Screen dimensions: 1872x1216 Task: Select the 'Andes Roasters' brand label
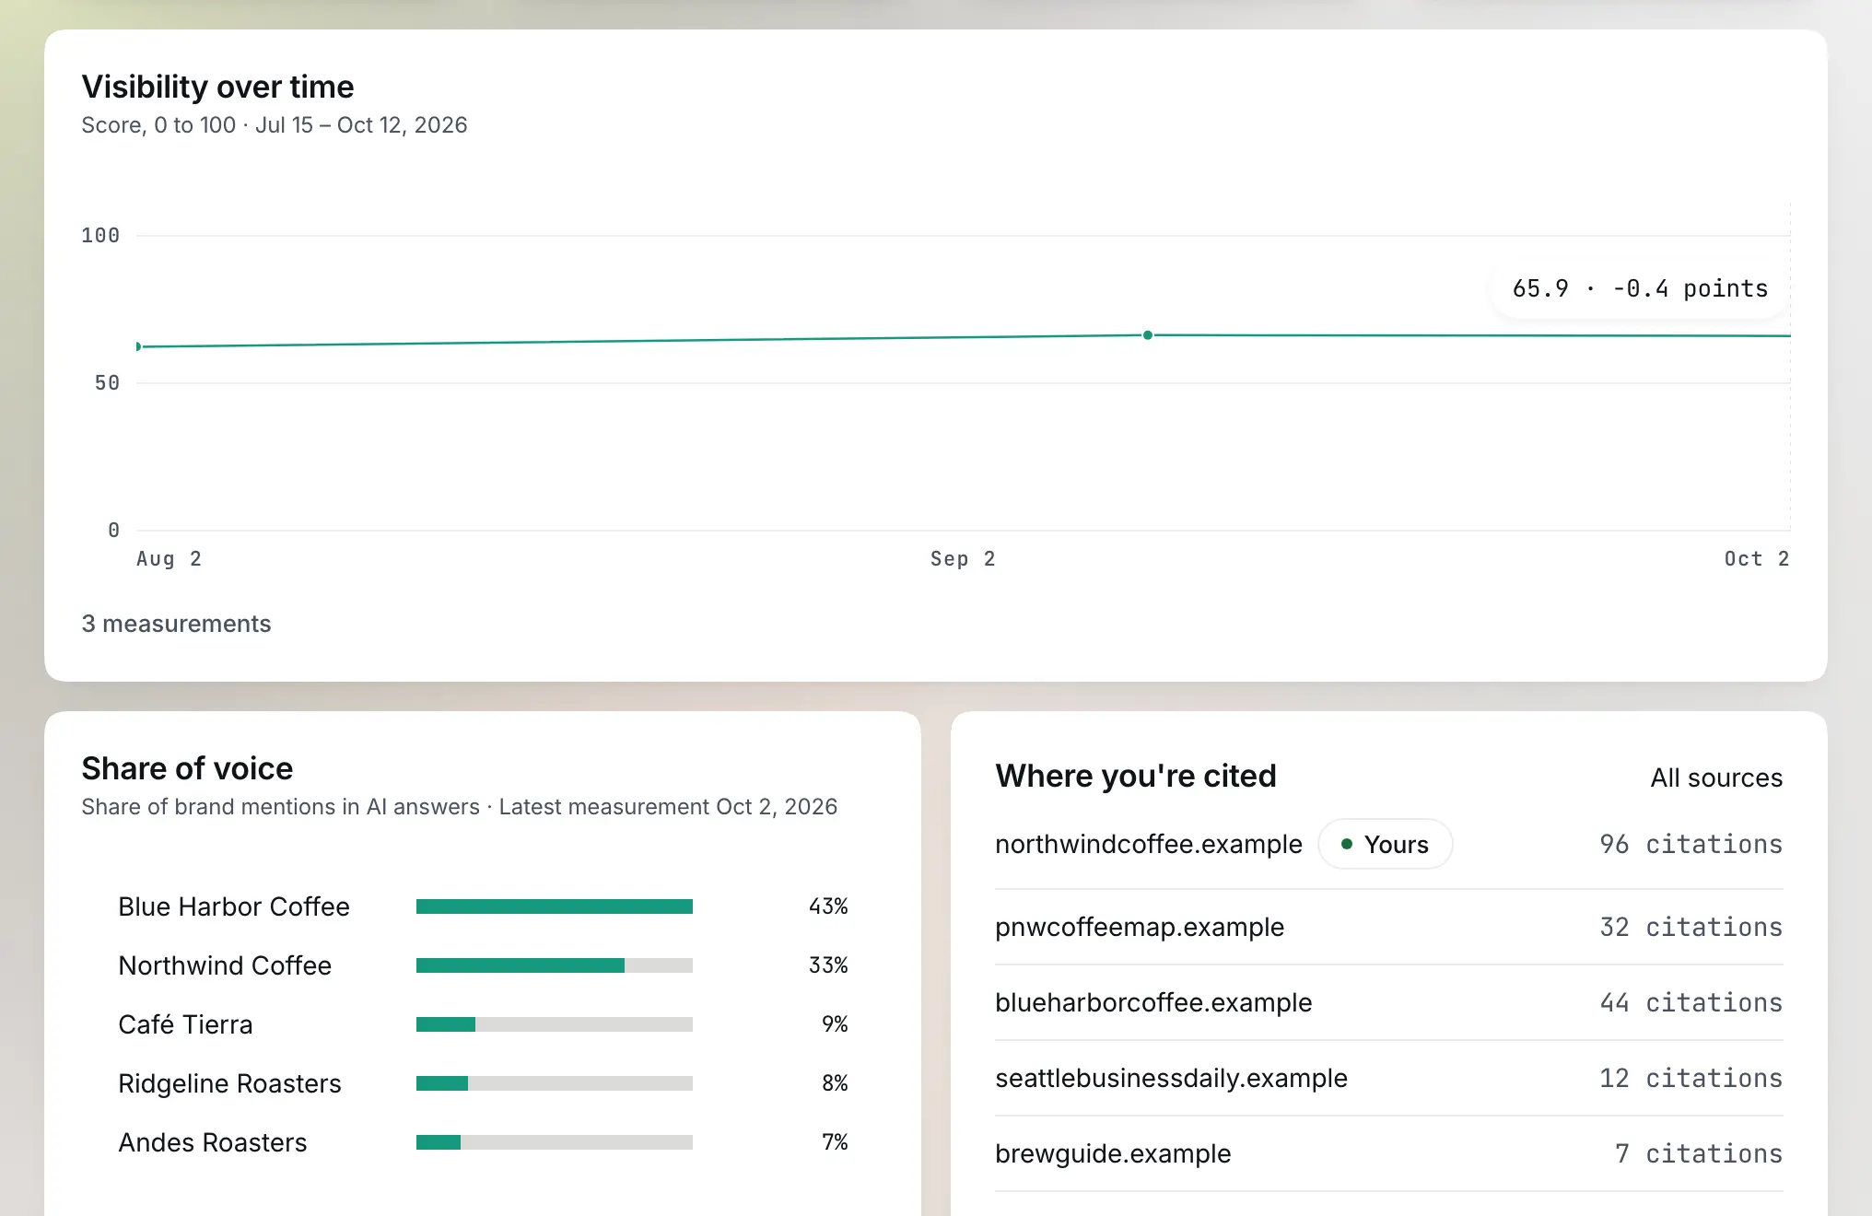(213, 1142)
